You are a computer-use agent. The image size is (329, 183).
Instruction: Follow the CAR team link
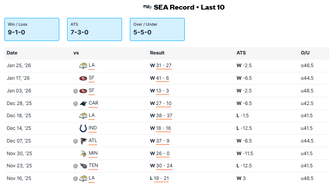(x=93, y=103)
